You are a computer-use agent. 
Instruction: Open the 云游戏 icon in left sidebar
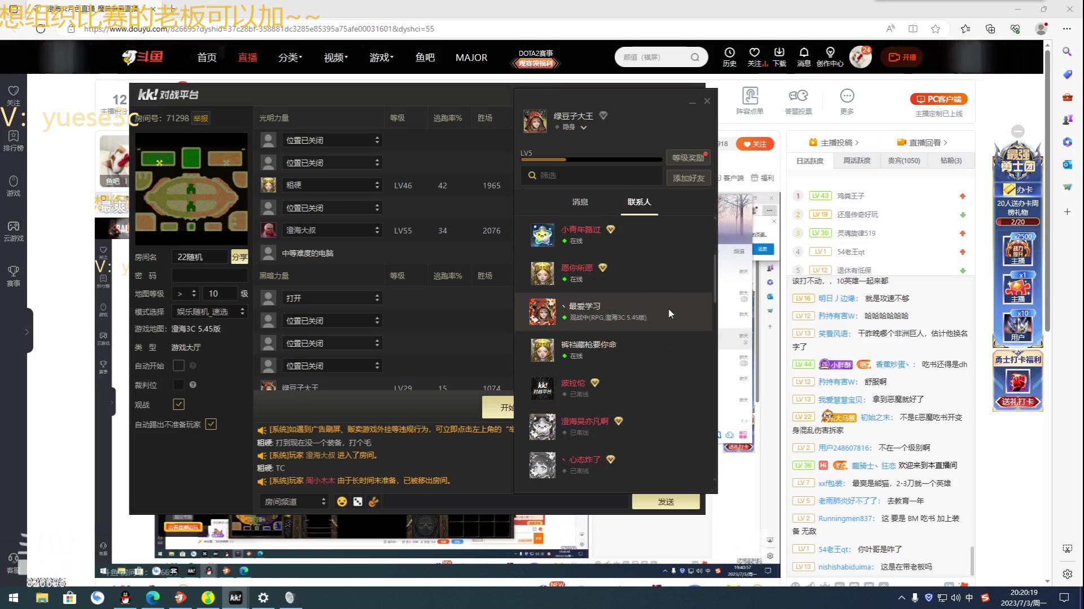(14, 231)
